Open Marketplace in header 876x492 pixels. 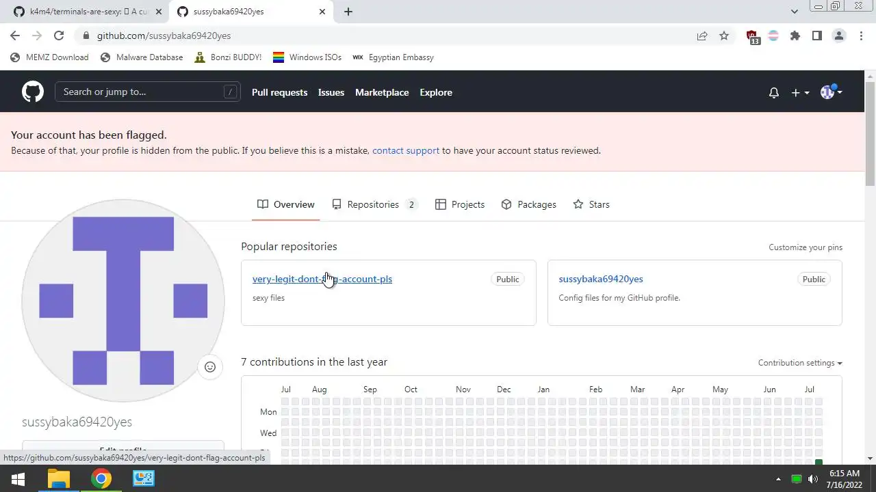(382, 92)
